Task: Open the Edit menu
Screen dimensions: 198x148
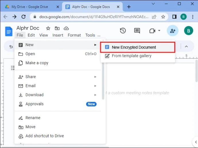Action: coord(31,35)
